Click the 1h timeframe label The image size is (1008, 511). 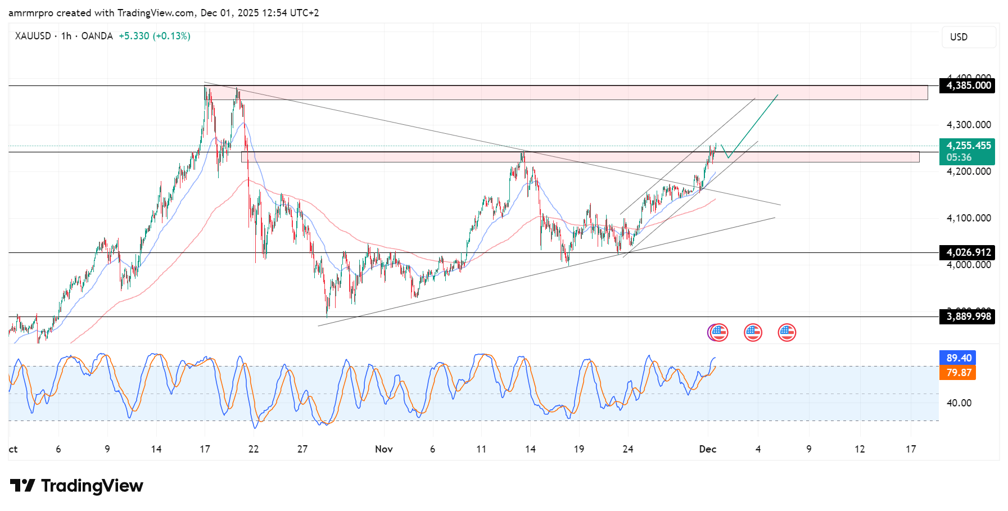pos(66,36)
